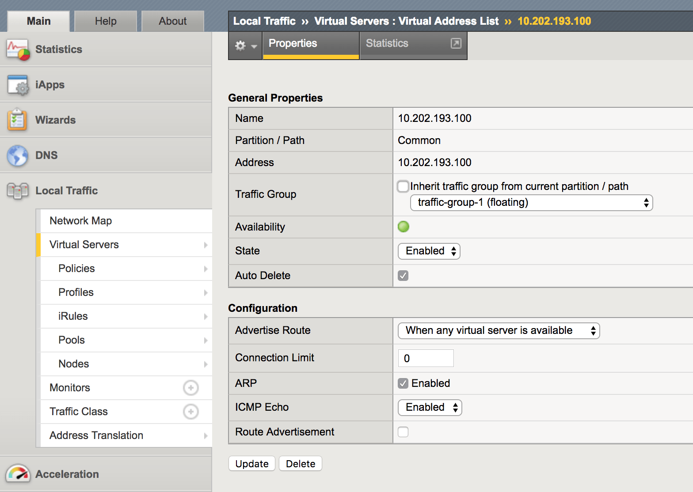Open Nodes menu item
Screen dimensions: 693x492
pos(126,364)
